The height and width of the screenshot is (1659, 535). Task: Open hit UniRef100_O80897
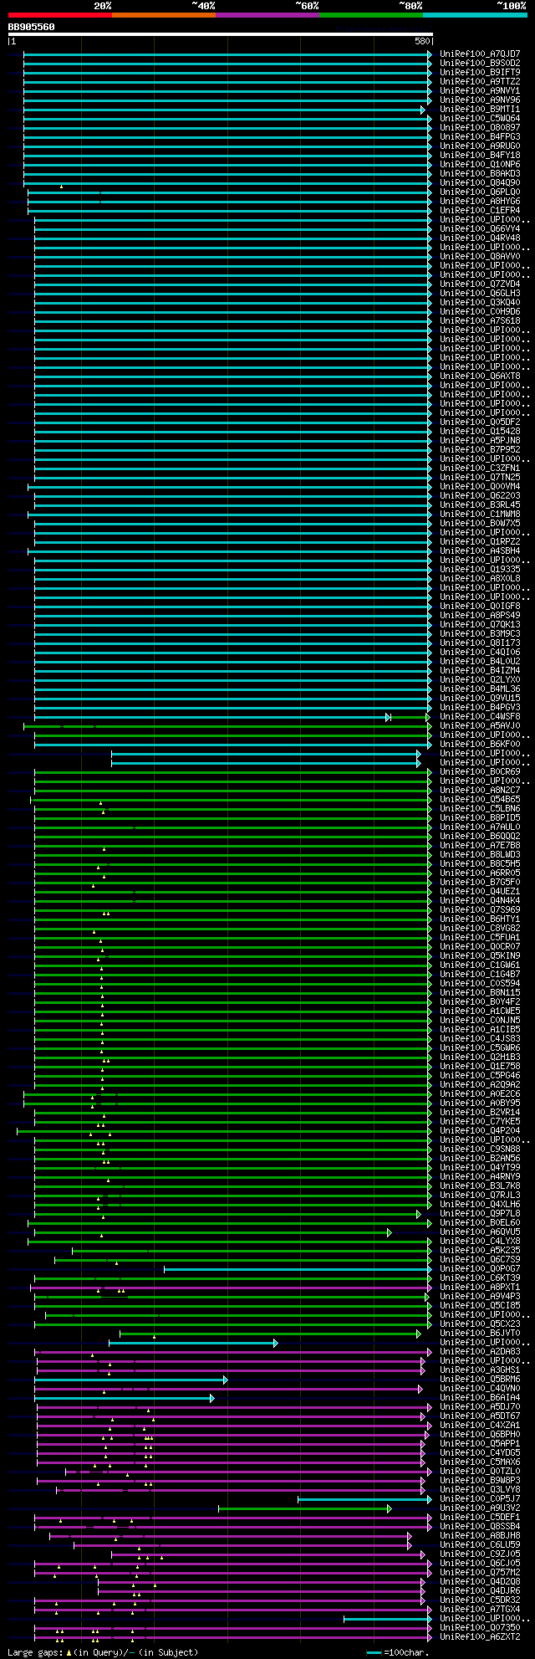(x=480, y=128)
